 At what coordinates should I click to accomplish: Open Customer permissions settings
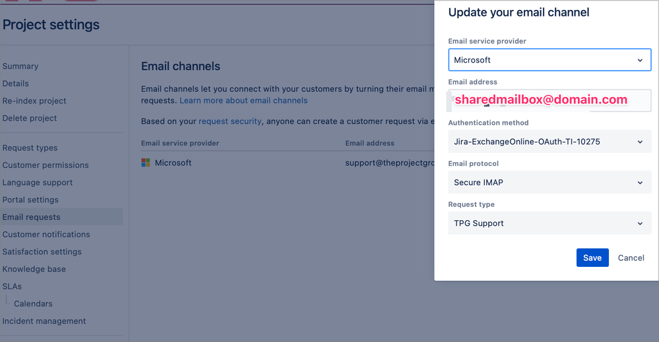[x=46, y=165]
